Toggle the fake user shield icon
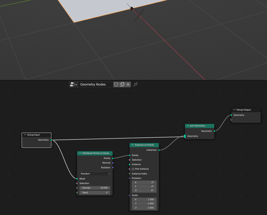This screenshot has width=267, height=215. [x=116, y=84]
